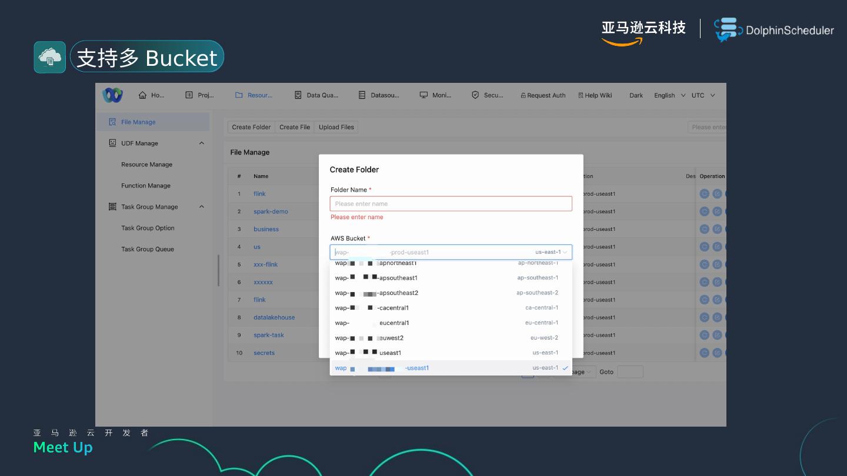Click the circular-arrow operation icon for datalakehouse
The width and height of the screenshot is (847, 476).
704,317
